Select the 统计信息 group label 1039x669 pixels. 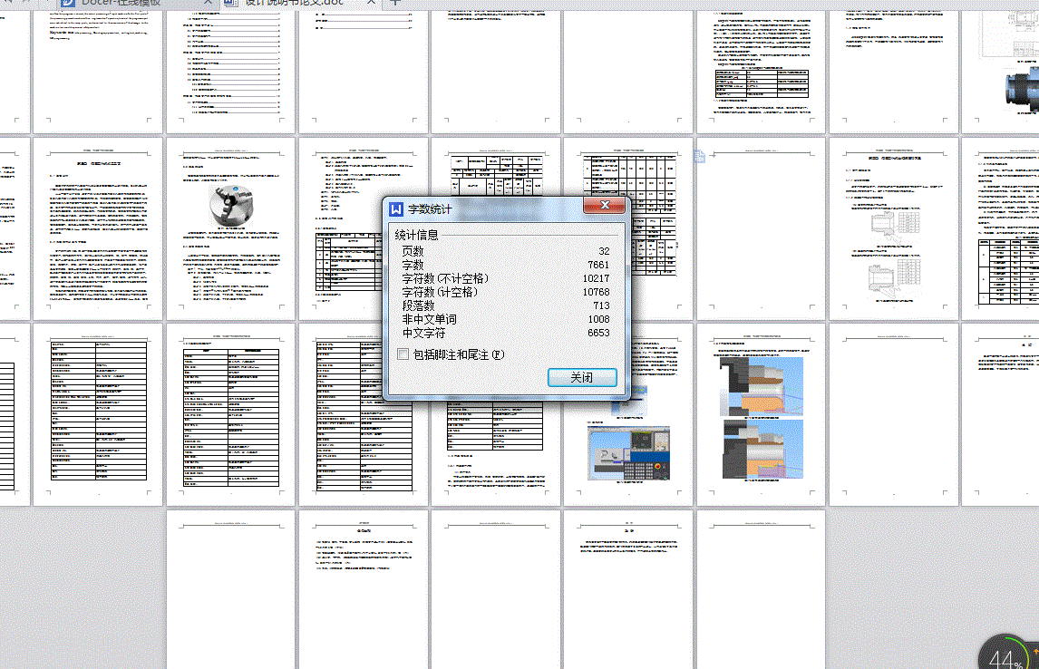click(417, 235)
